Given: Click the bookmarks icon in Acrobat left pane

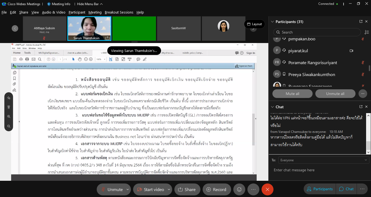Looking at the screenshot, I should (15, 78).
